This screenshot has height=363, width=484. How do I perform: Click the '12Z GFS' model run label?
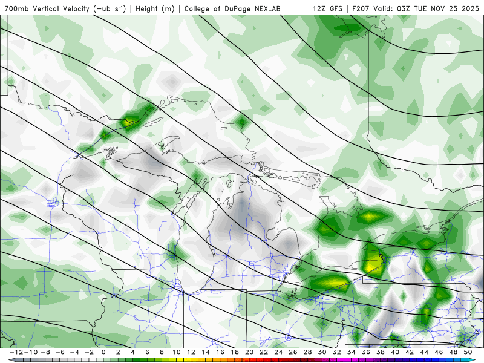coord(327,8)
